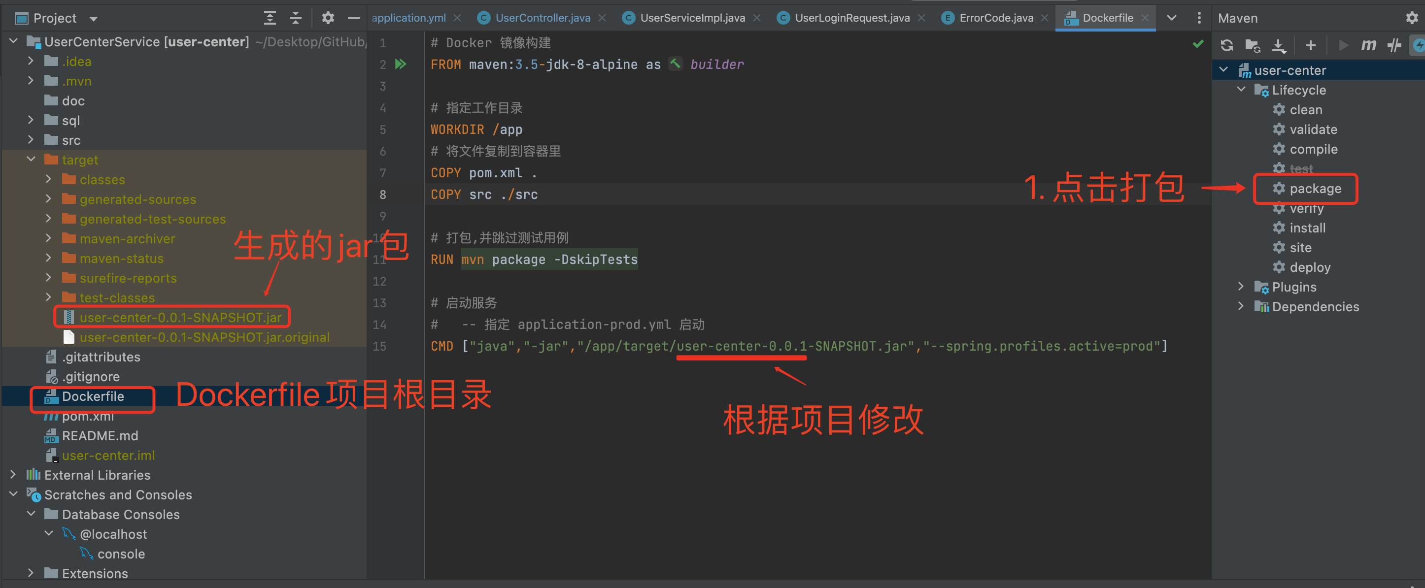Toggle Skip Tests mode in Maven toolbar
Image resolution: width=1425 pixels, height=588 pixels.
click(1394, 45)
